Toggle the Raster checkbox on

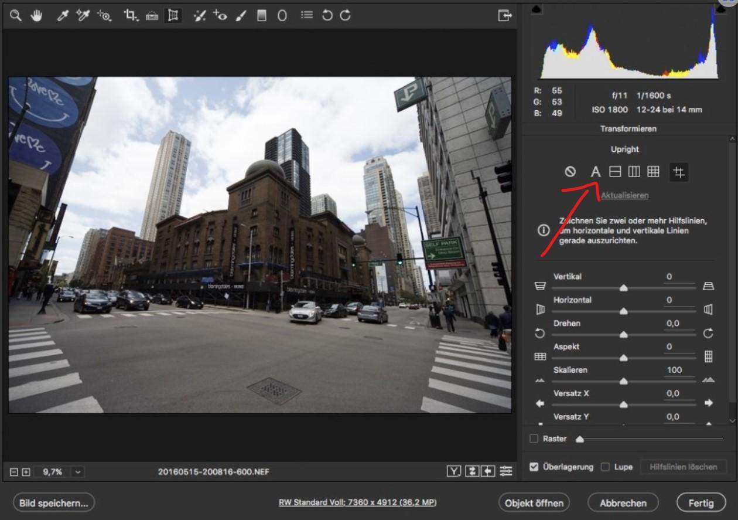tap(534, 438)
